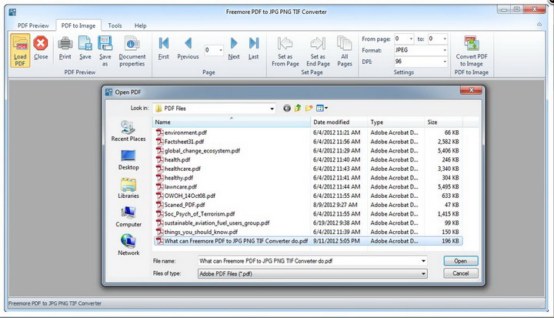This screenshot has height=318, width=554.
Task: Open Recent Places in sidebar
Action: 128,131
